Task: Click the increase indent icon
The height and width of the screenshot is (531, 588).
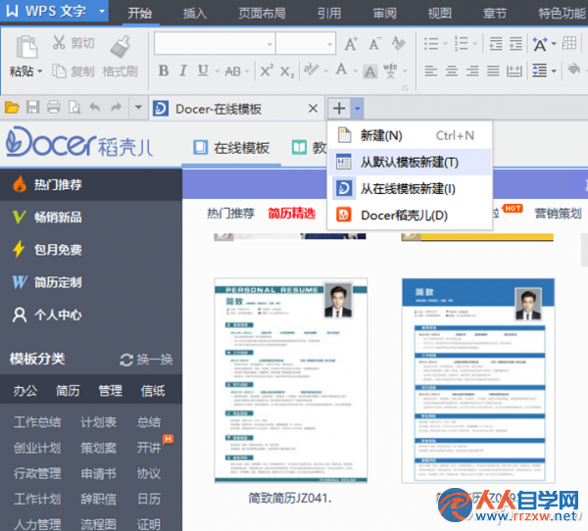Action: [x=515, y=44]
